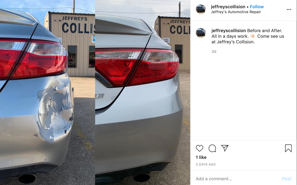
Task: Open the 3d caption timestamp
Action: (214, 51)
